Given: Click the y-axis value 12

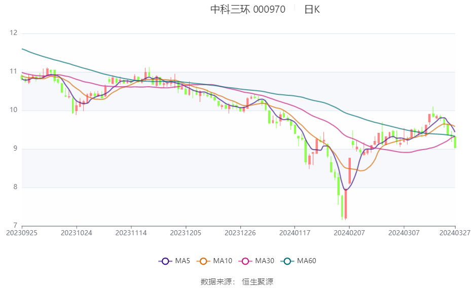Looking at the screenshot, I should [x=13, y=33].
